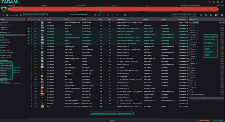Open the DJ MIX LOOPS folder

[6, 55]
